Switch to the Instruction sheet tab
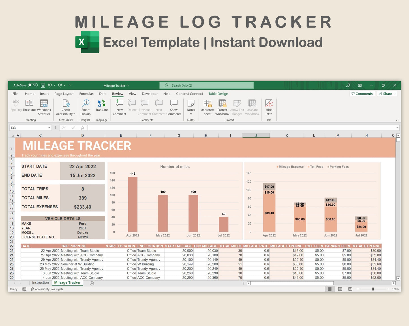 click(40, 283)
